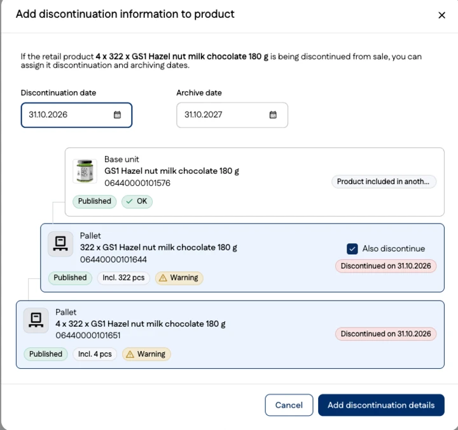Screen dimensions: 458x430
Task: Close the discontinuation dialog with the X
Action: (441, 15)
